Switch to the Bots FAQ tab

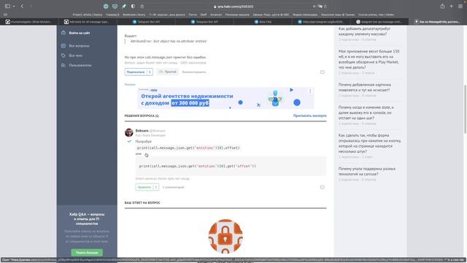click(263, 21)
